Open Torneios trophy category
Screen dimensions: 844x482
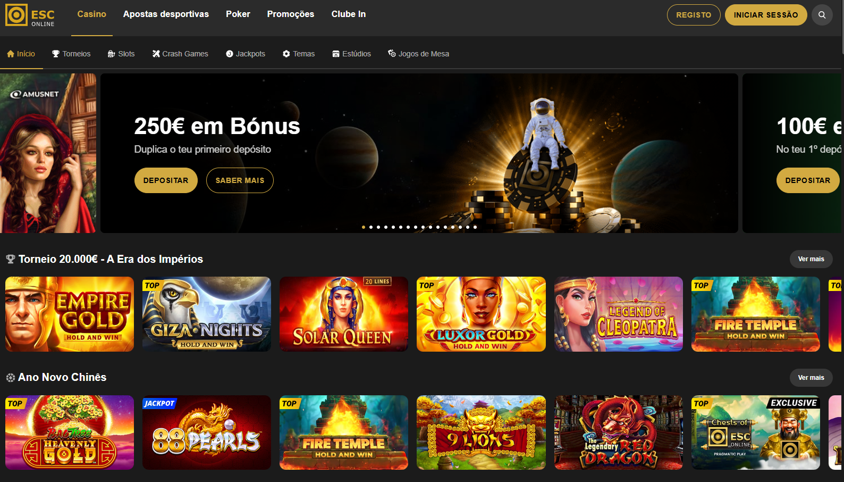pos(71,54)
